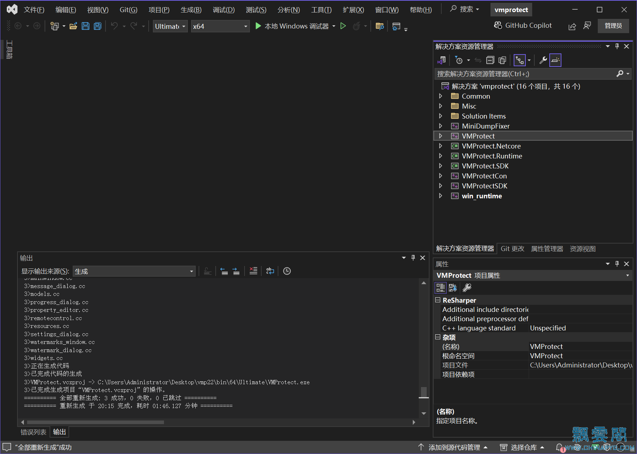
Task: Pin the Output panel
Action: 413,257
